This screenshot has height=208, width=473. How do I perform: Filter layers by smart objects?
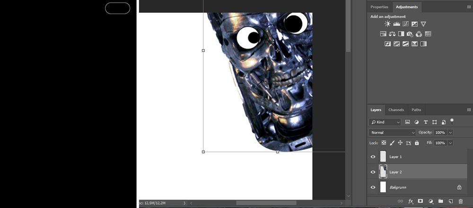[444, 122]
